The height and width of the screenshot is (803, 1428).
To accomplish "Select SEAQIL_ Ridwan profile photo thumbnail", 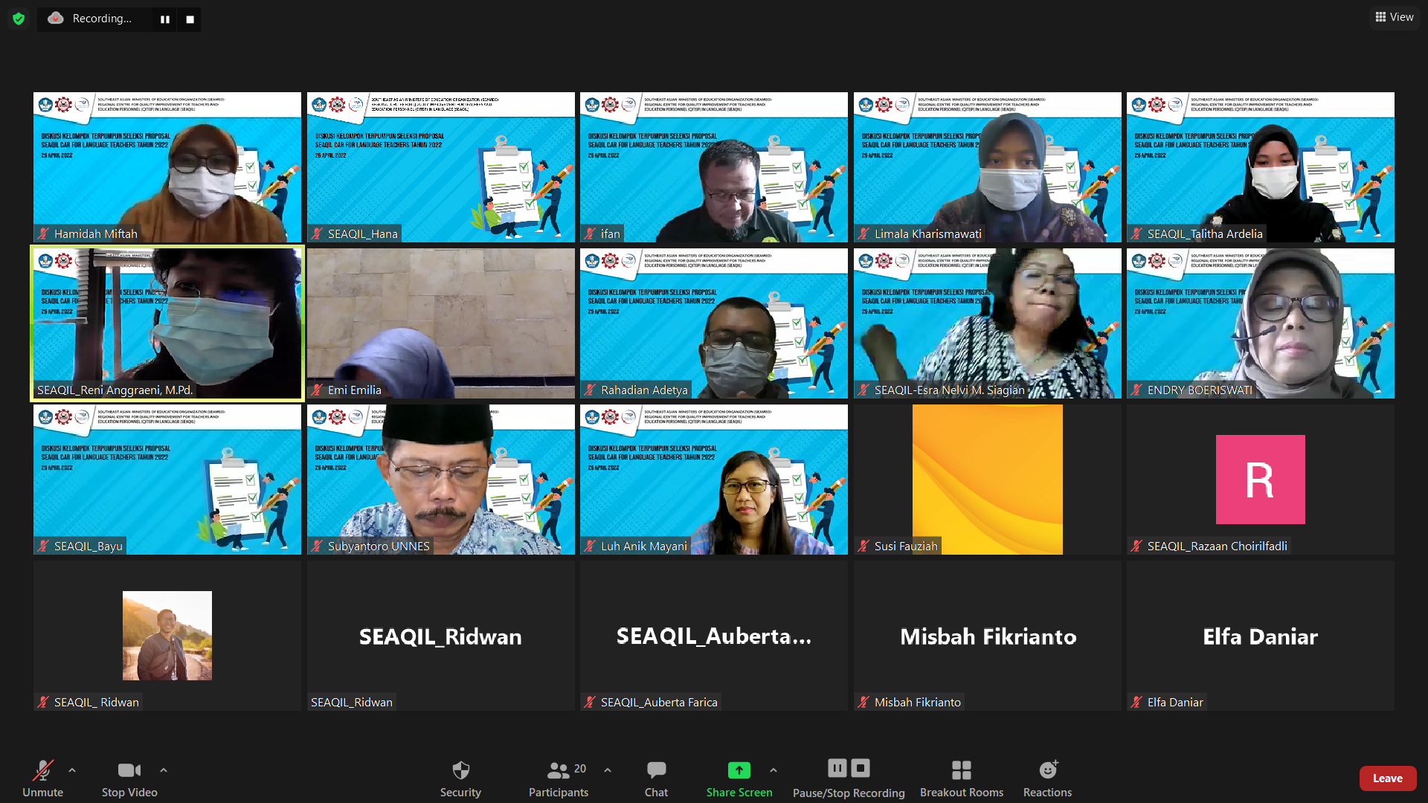I will 167,636.
